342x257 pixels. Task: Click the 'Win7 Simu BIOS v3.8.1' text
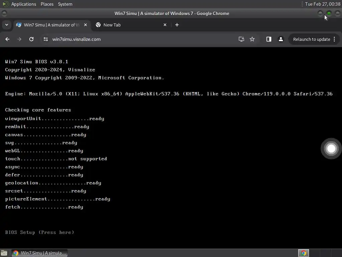click(36, 62)
